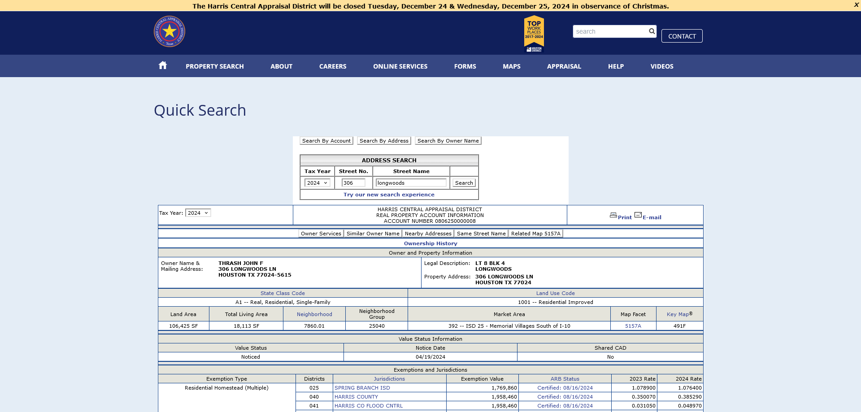Dismiss the holiday closure banner
861x412 pixels.
pos(856,5)
